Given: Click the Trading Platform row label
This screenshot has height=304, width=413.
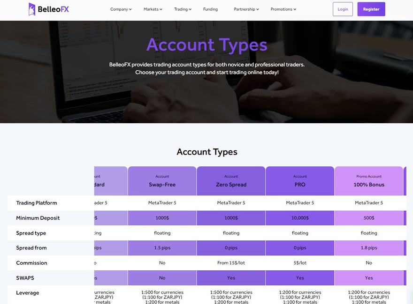Looking at the screenshot, I should pos(36,203).
